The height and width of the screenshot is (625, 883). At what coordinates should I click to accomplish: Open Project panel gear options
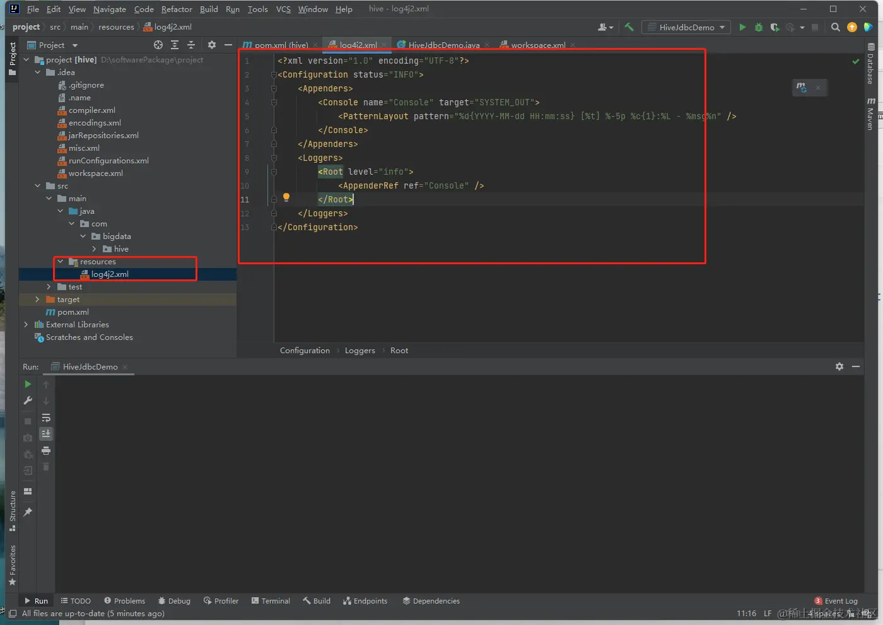[x=212, y=45]
